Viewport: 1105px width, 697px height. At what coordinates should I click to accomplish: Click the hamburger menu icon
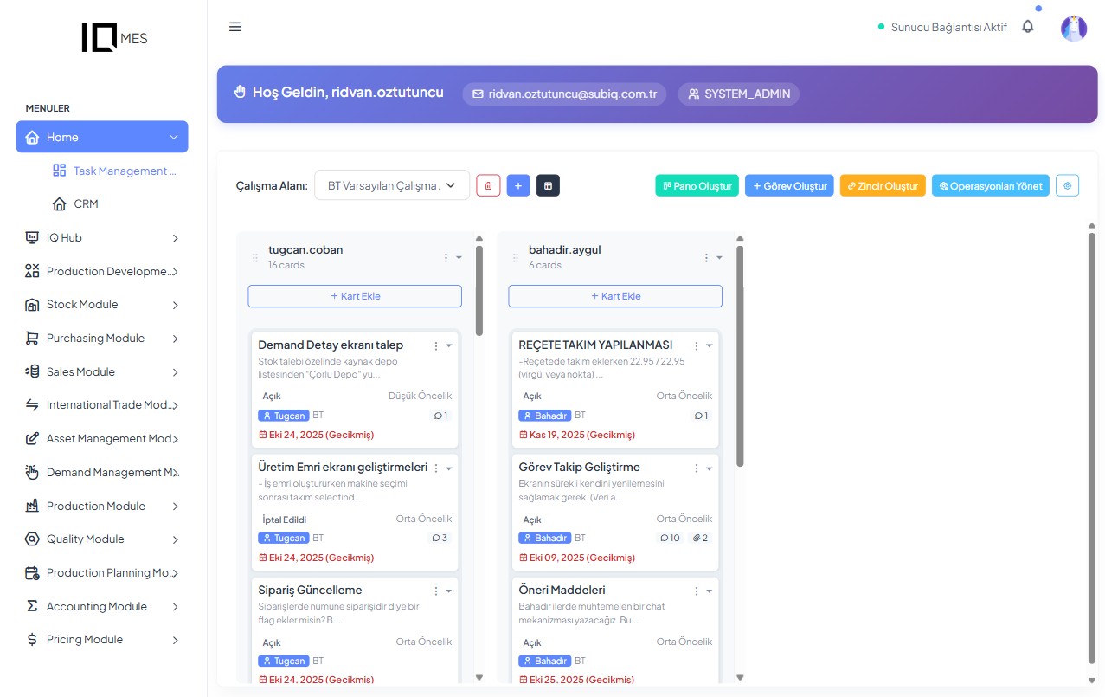[234, 27]
